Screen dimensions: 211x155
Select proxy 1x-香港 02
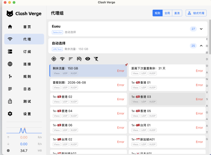click(x=88, y=99)
